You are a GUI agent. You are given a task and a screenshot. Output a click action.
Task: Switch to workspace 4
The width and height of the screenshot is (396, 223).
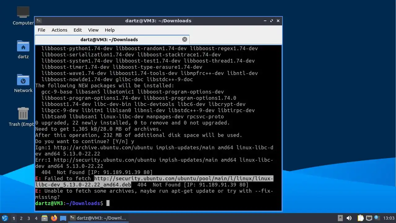36,218
